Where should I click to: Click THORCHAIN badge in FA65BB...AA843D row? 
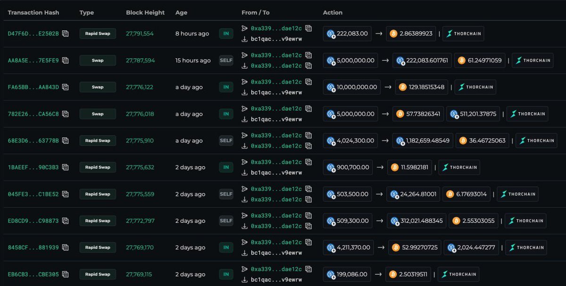(x=475, y=87)
